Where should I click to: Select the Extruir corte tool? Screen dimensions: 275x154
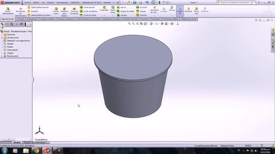pyautogui.click(x=56, y=11)
